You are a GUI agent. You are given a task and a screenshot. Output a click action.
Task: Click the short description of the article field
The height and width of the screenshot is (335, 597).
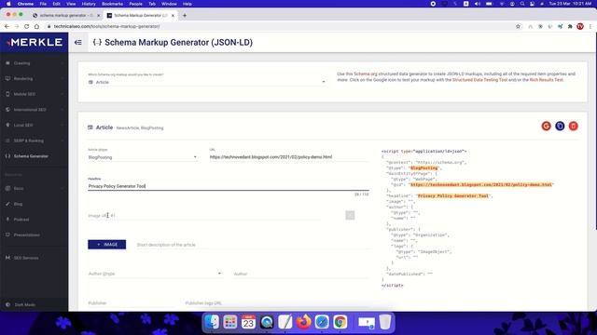tap(253, 245)
